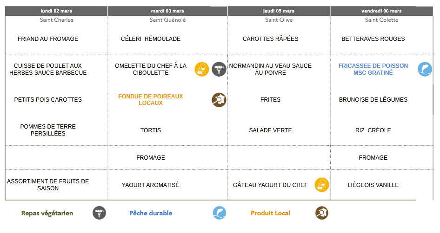Screen dimensions: 440x233
Task: Select the mardi 03 mars column header
Action: click(167, 11)
